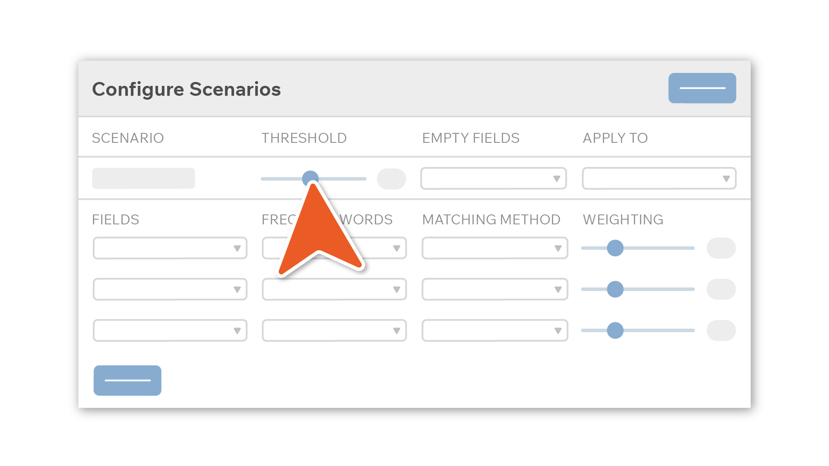Click the blue button beside Configure Scenarios title

click(702, 88)
